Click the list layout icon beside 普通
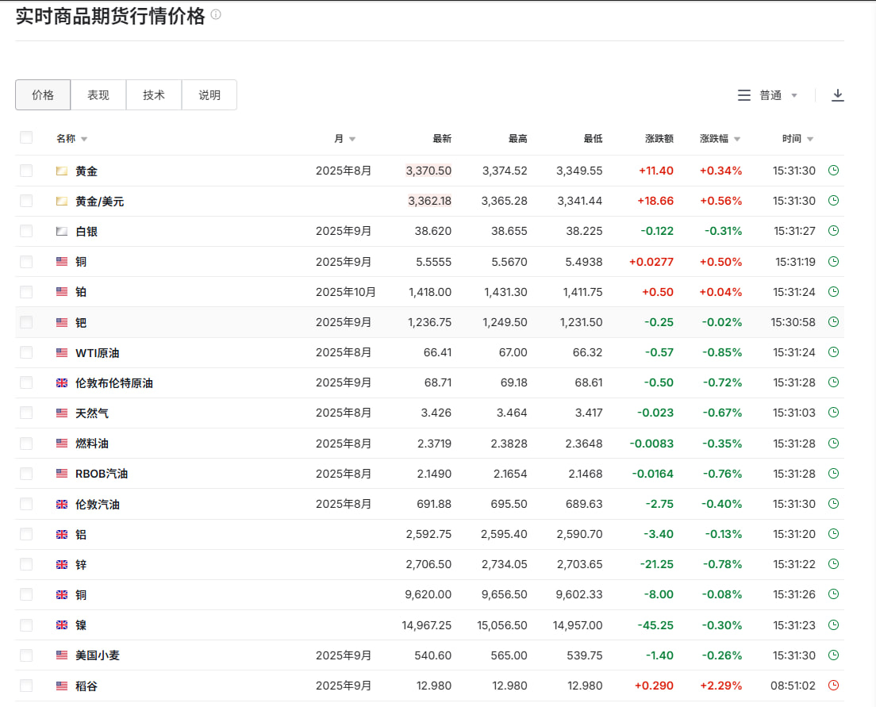The width and height of the screenshot is (876, 707). (744, 95)
